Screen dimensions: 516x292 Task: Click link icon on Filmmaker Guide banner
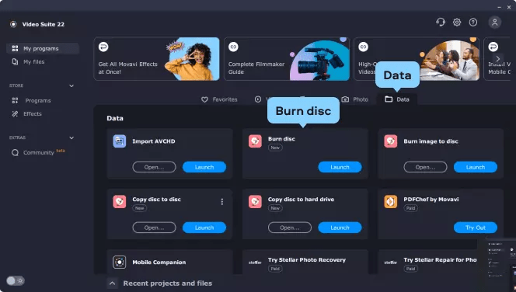233,47
